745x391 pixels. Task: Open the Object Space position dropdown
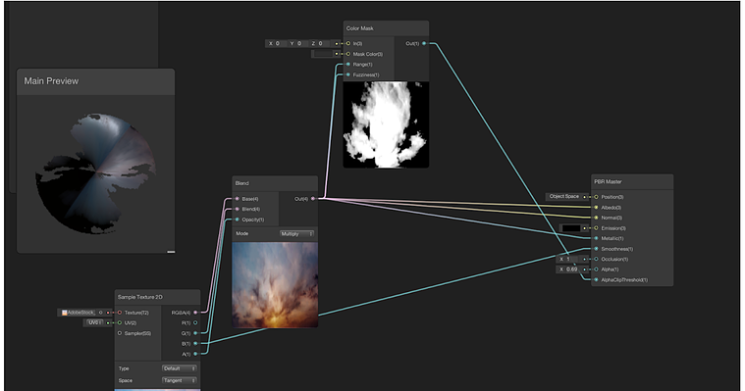pyautogui.click(x=564, y=196)
